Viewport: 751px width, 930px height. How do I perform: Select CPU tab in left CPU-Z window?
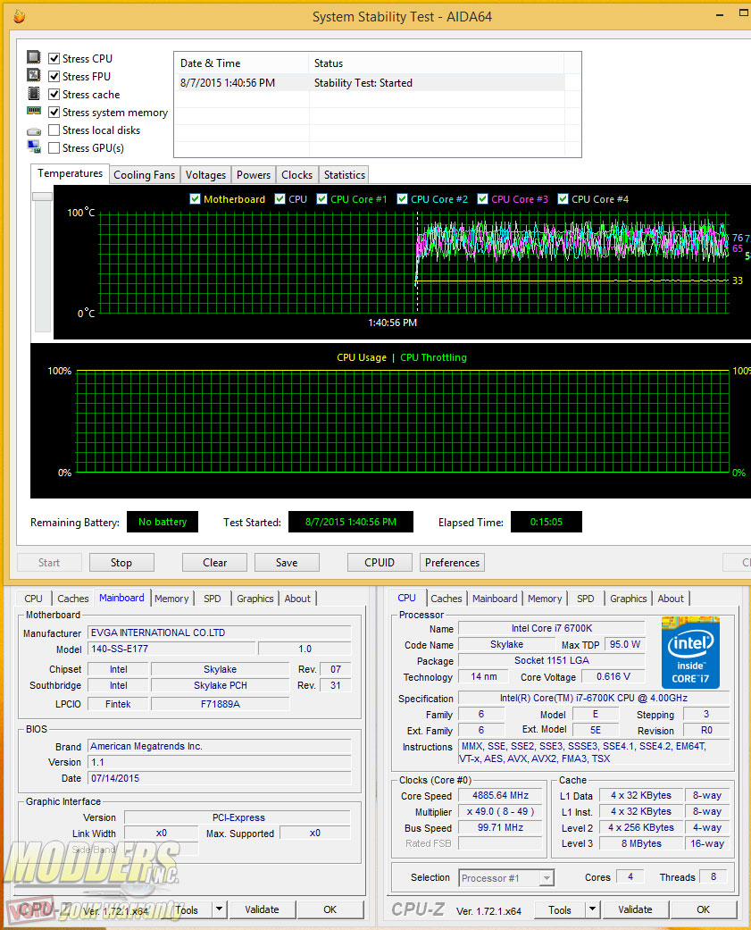33,599
